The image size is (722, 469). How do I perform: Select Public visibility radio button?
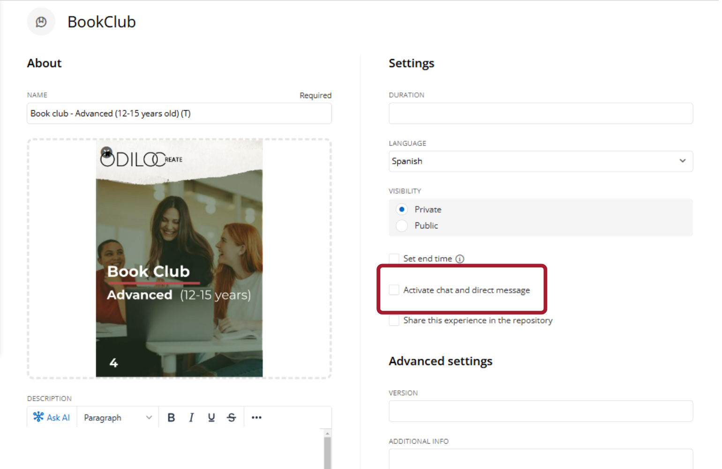(402, 226)
